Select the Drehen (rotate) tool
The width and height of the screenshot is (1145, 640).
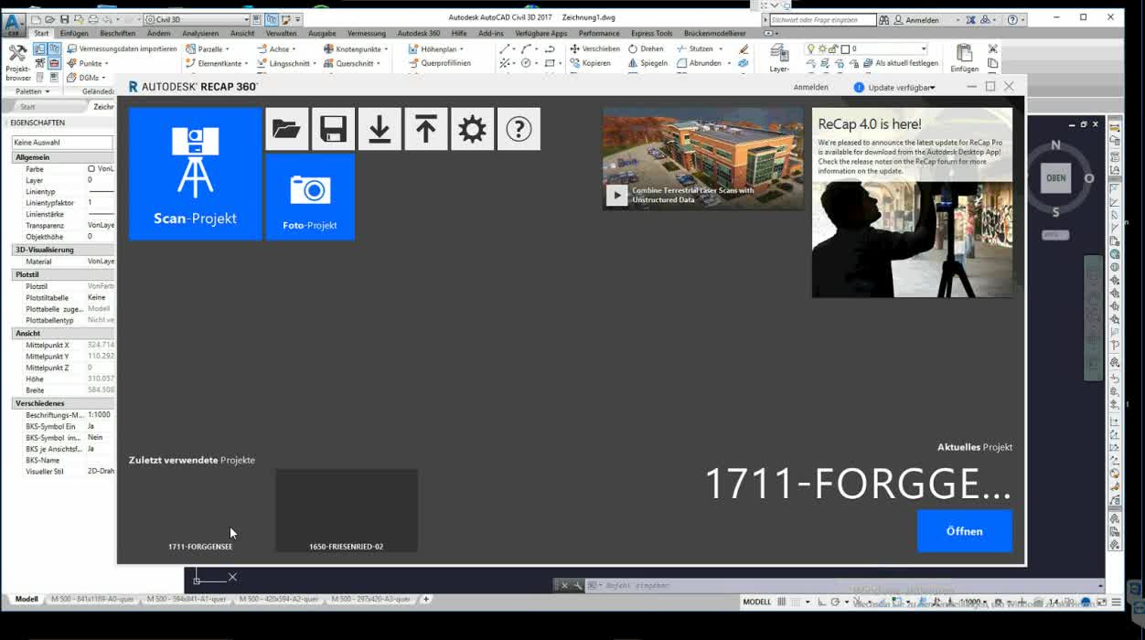pos(646,48)
